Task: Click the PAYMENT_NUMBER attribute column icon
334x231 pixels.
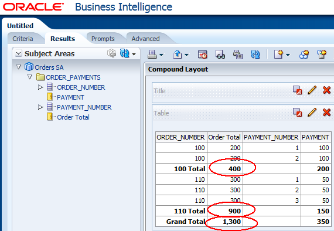Action: tap(50, 107)
